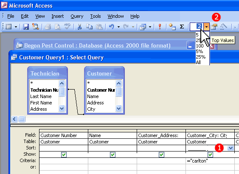The image size is (239, 174).
Task: Toggle Show checkbox for Customer_Address column
Action: coord(161,154)
